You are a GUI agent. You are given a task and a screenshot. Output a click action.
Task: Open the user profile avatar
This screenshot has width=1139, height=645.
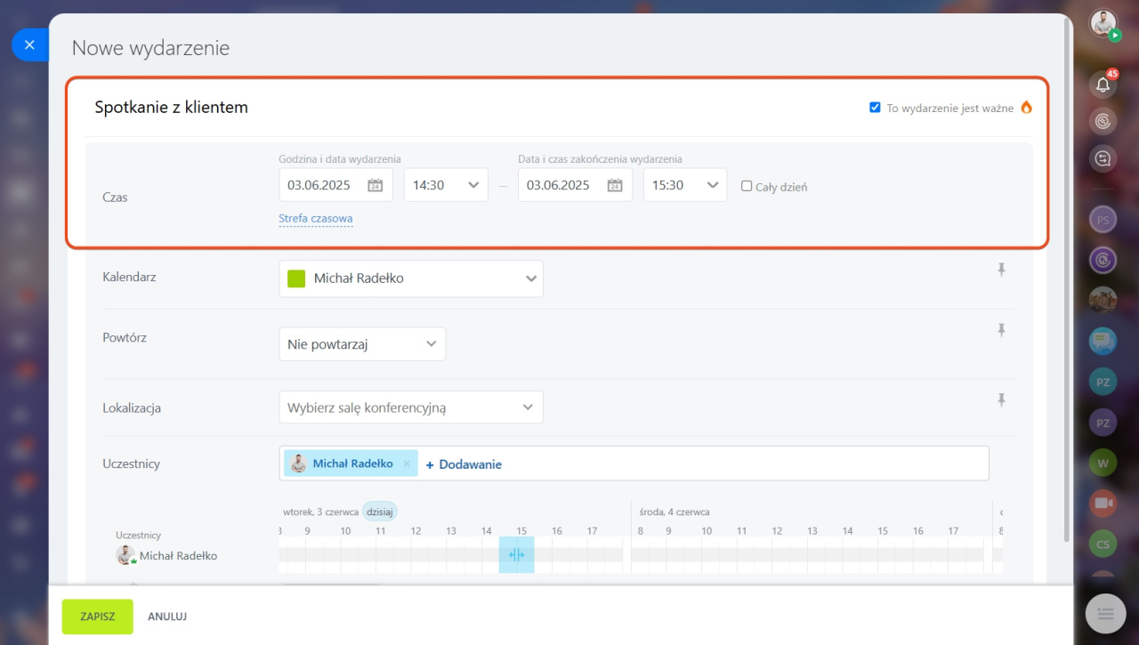(x=1103, y=24)
